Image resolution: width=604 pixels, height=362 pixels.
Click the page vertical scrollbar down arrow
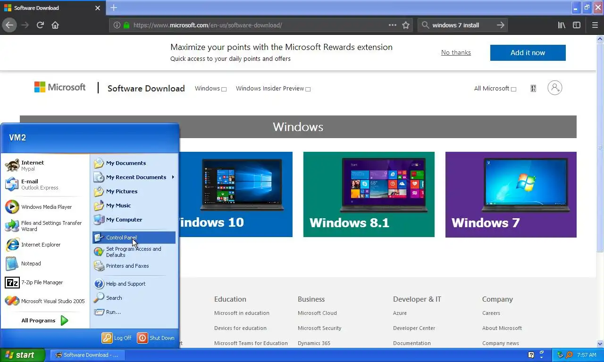(x=600, y=344)
